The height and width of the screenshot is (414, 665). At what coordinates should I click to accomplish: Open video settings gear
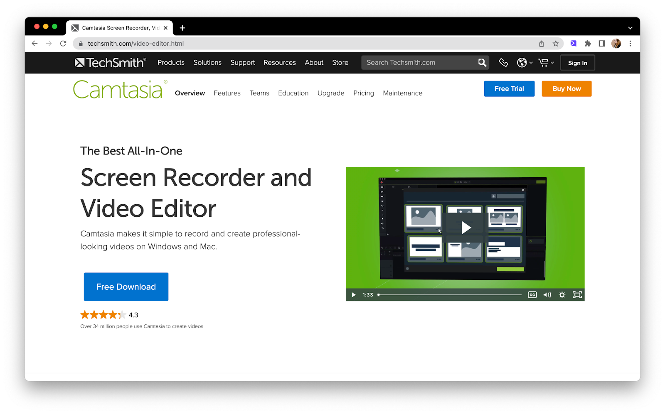point(562,295)
